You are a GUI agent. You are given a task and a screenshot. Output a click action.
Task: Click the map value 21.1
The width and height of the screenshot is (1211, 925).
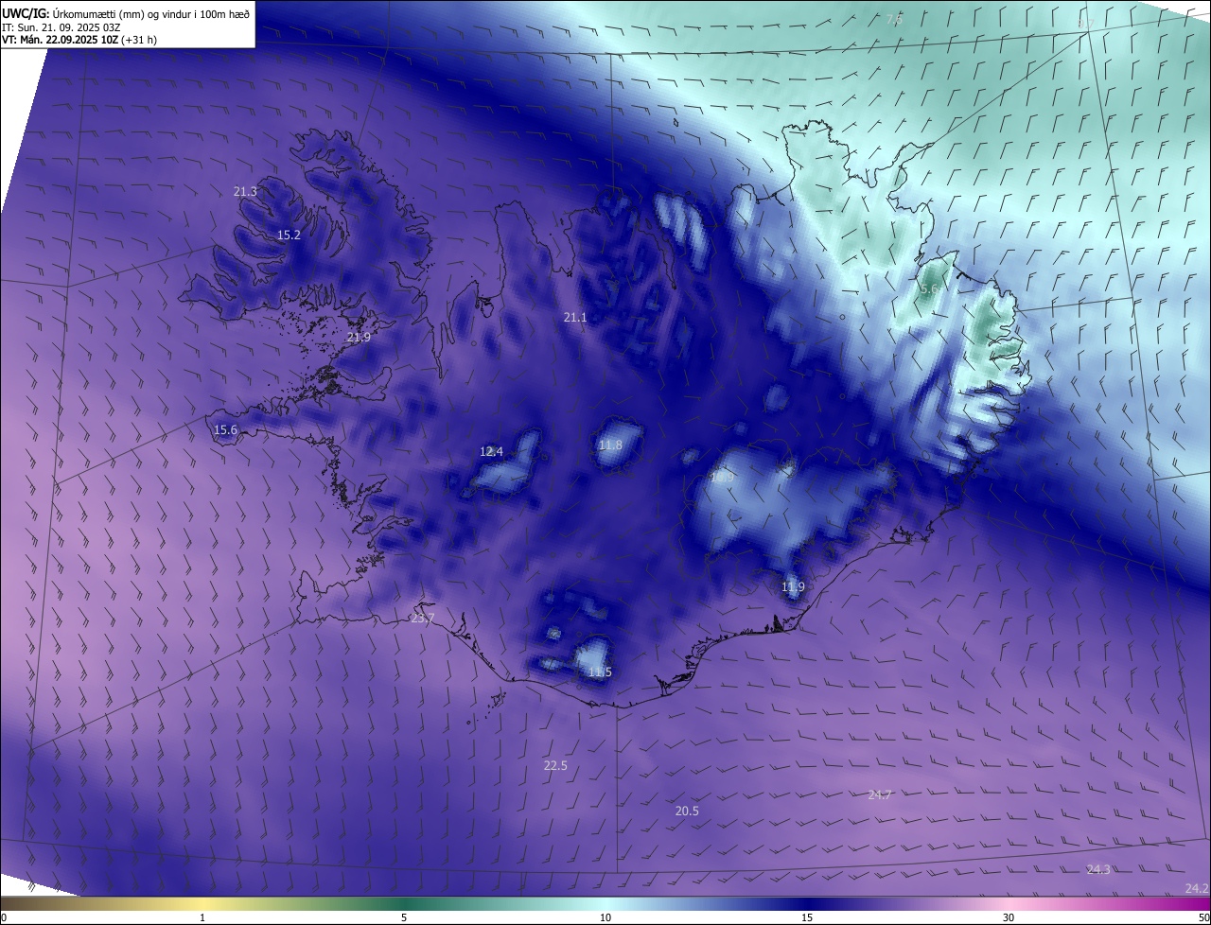[x=575, y=317]
